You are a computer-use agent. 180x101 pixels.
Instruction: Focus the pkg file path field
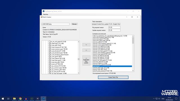coord(56,24)
